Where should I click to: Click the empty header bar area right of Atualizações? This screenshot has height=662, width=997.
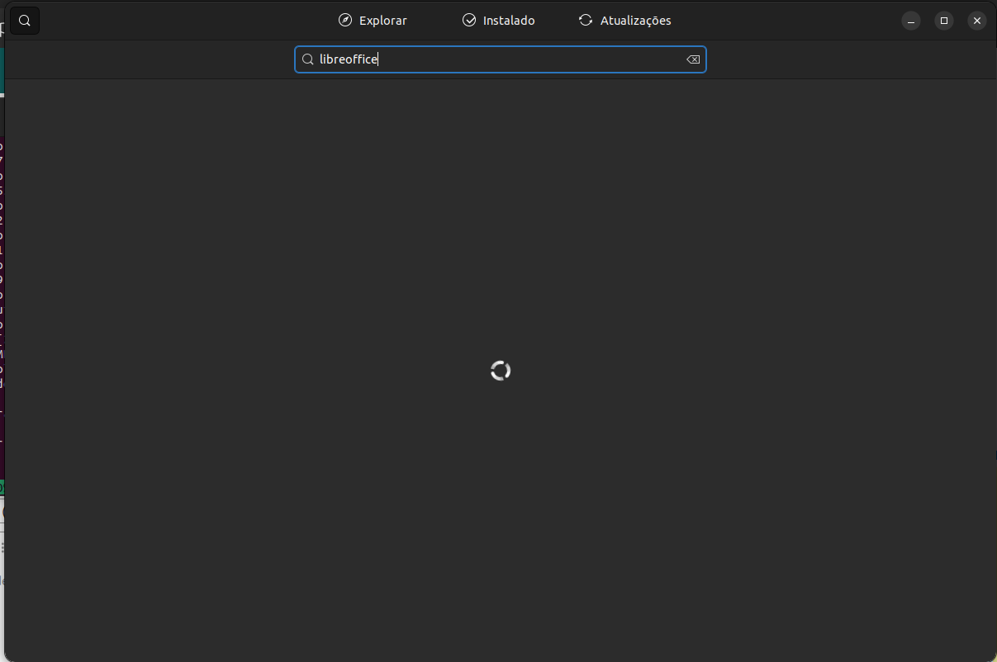coord(785,21)
